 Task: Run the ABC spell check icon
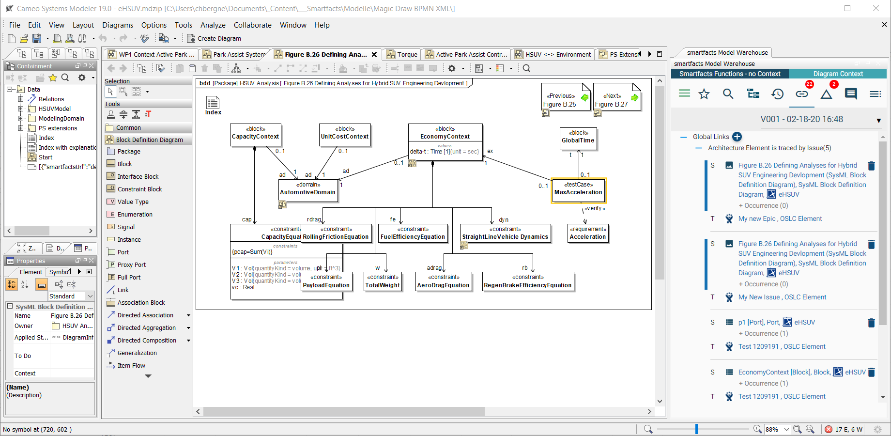[144, 38]
